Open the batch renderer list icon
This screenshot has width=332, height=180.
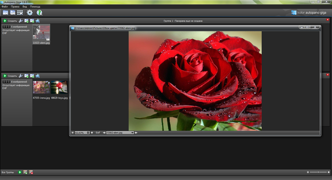(20, 13)
